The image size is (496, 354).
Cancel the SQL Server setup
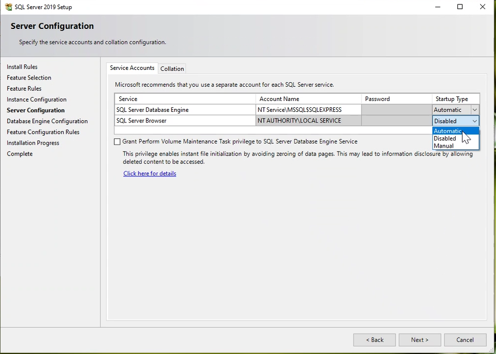[465, 340]
